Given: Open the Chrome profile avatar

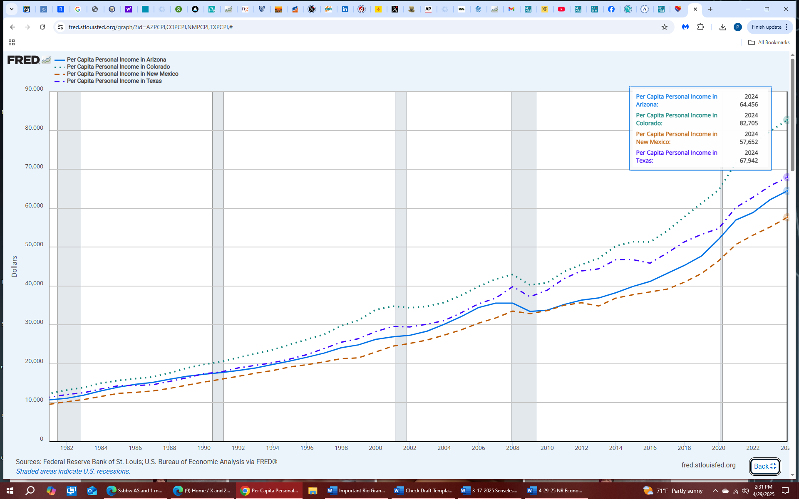Looking at the screenshot, I should pos(737,27).
